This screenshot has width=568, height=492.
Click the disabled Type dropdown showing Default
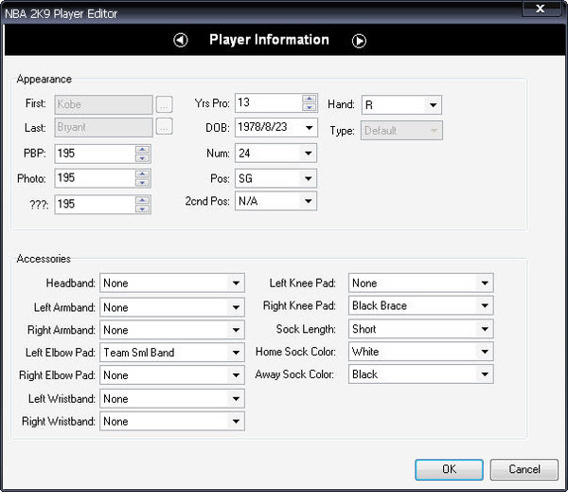point(401,131)
